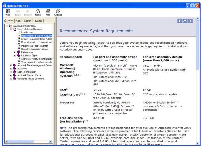Viewport: 202px width, 148px height.
Task: Click left arrow of contents horizontal scrollbar
Action: [x=7, y=141]
